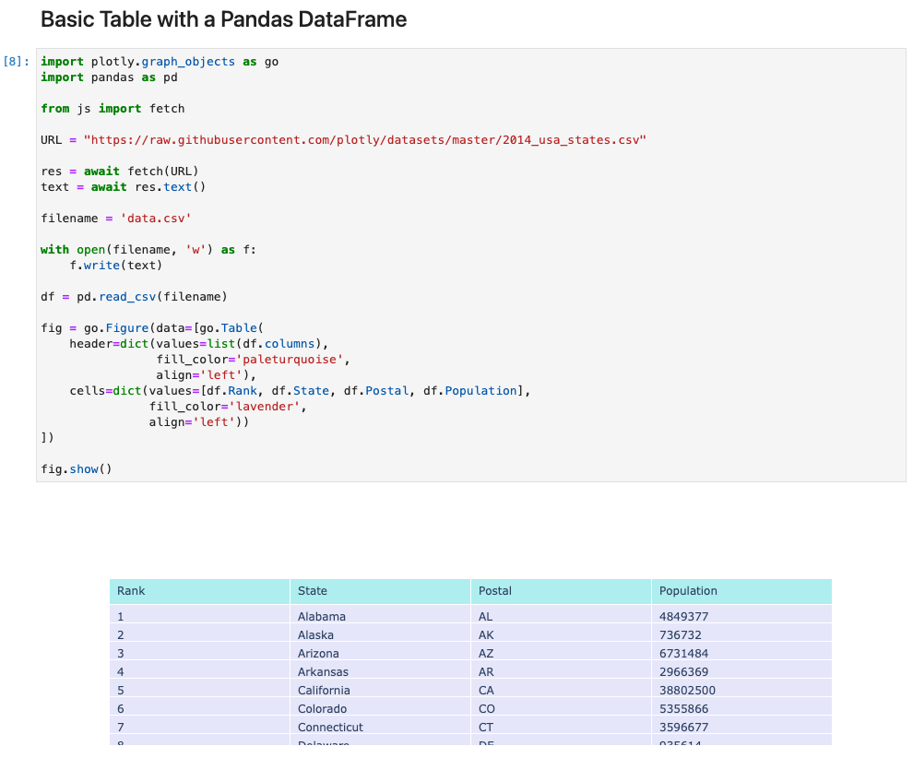Viewport: 913px width, 758px height.
Task: Click the 'paleturquoise' fill color value
Action: tap(292, 360)
